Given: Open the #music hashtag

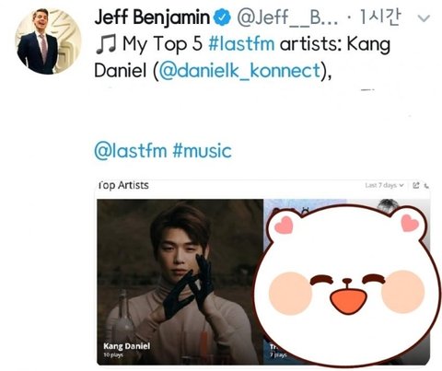Looking at the screenshot, I should 202,151.
